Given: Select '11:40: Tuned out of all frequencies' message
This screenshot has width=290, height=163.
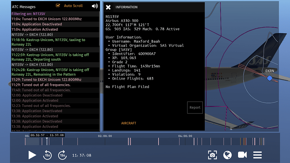Looking at the screenshot, I should click(55, 90).
